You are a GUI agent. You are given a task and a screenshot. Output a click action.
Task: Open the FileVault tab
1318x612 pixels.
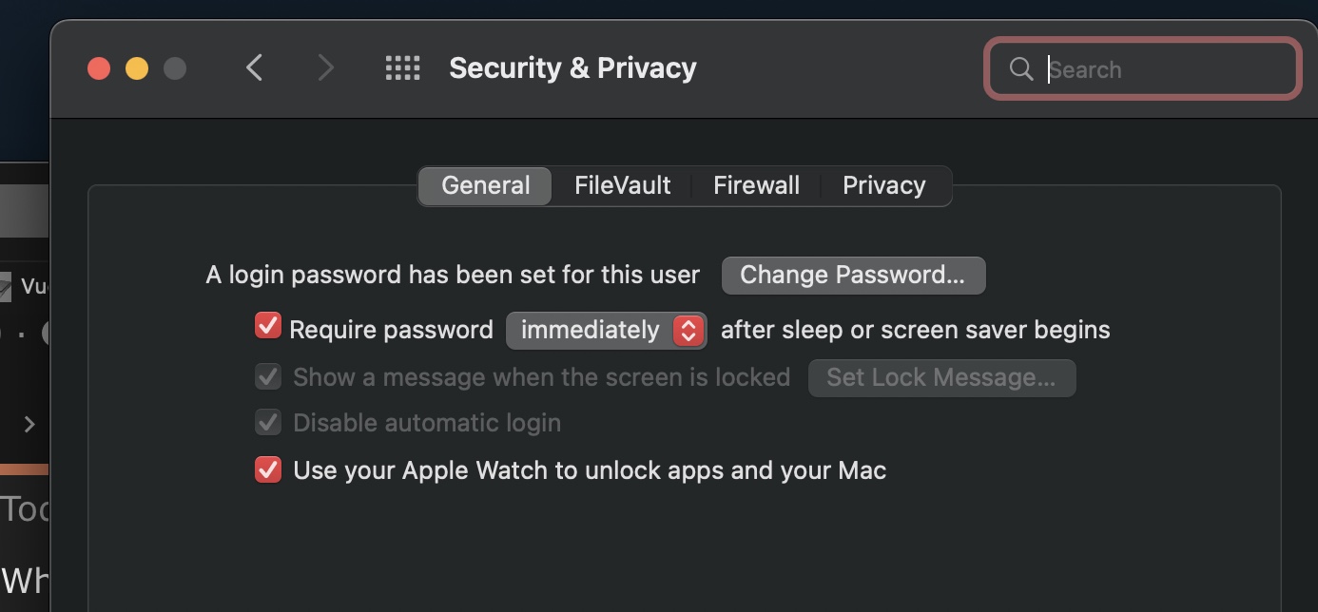pos(622,185)
